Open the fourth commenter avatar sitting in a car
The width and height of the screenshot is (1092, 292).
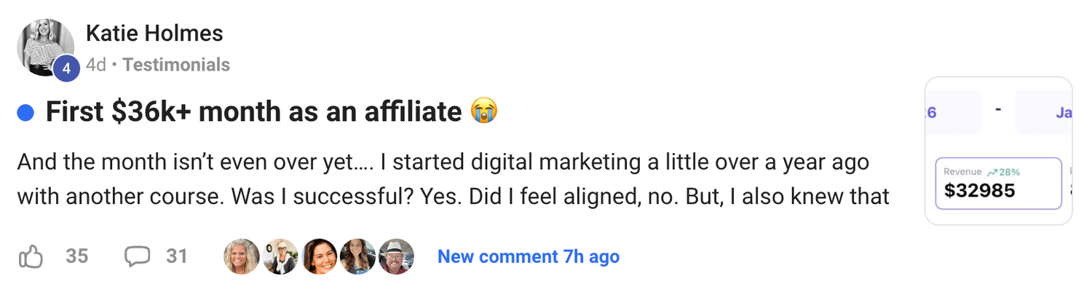click(357, 256)
